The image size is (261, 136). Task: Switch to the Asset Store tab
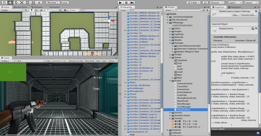click(x=20, y=7)
